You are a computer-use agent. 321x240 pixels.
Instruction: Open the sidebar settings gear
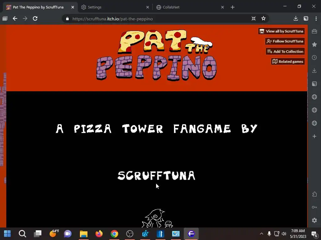click(314, 220)
